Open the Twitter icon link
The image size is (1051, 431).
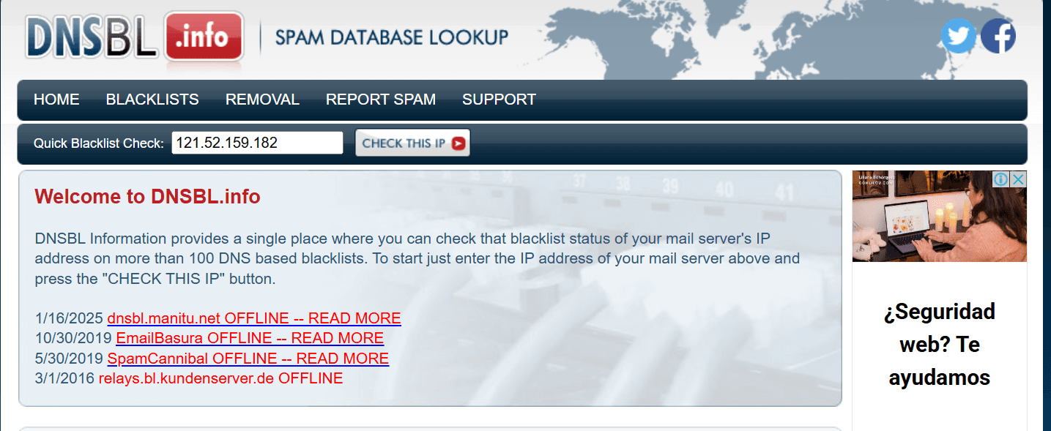pos(958,36)
